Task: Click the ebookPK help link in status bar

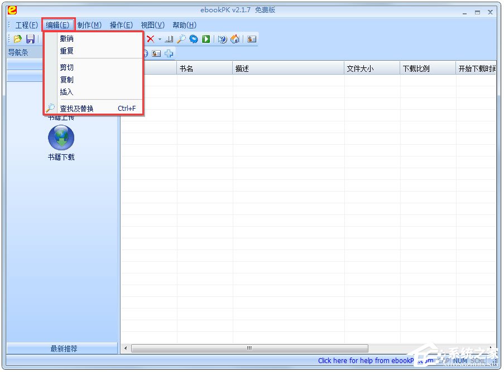Action: (x=376, y=360)
